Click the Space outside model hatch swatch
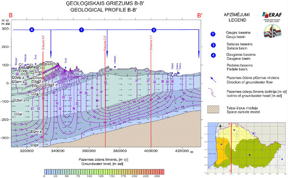 213,109
